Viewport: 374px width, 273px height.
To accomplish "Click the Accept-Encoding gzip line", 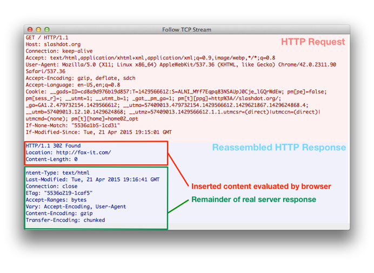I will [x=81, y=78].
